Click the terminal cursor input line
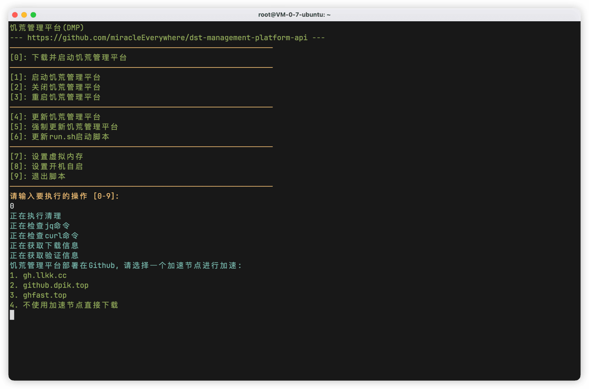 (12, 315)
